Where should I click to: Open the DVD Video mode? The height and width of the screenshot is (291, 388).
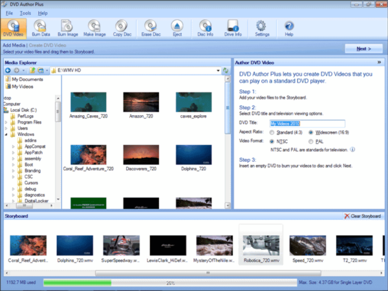14,28
